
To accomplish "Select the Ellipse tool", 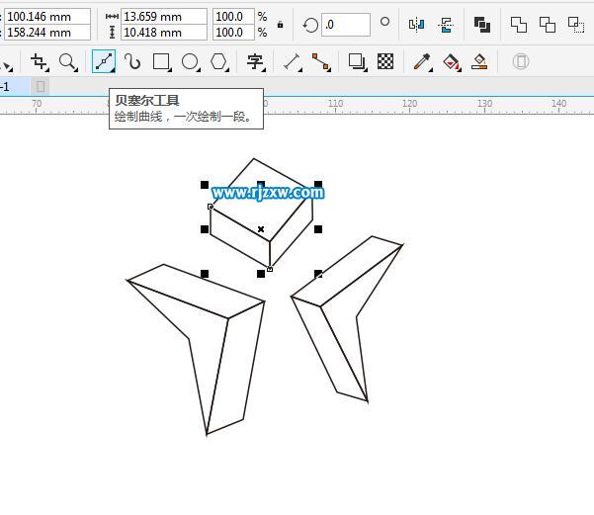I will (x=190, y=61).
